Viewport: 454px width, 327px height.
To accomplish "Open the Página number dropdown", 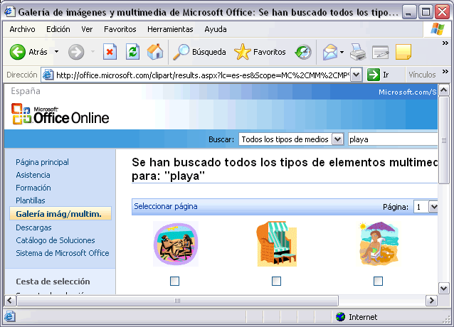I will tap(433, 207).
